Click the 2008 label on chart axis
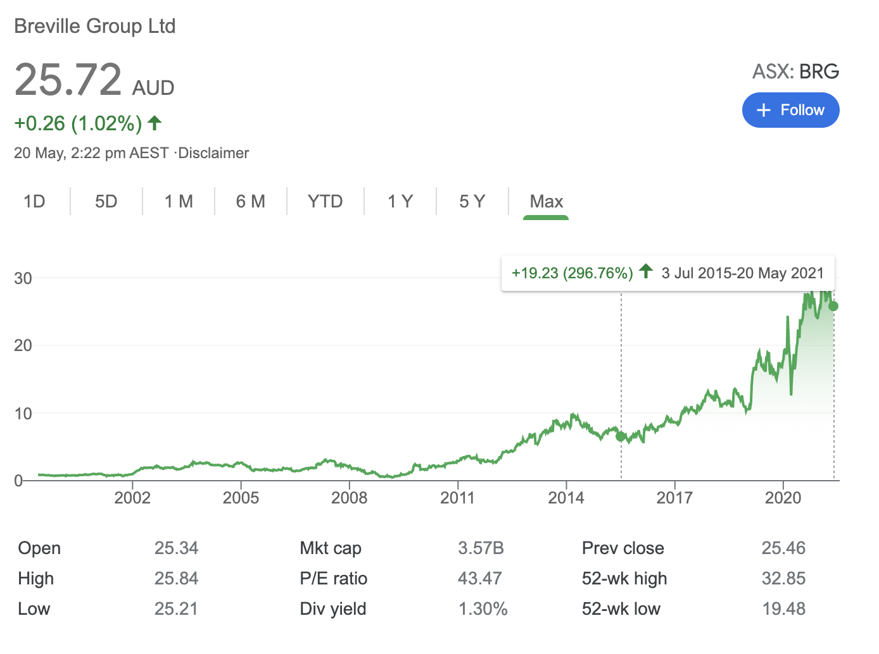 (349, 498)
